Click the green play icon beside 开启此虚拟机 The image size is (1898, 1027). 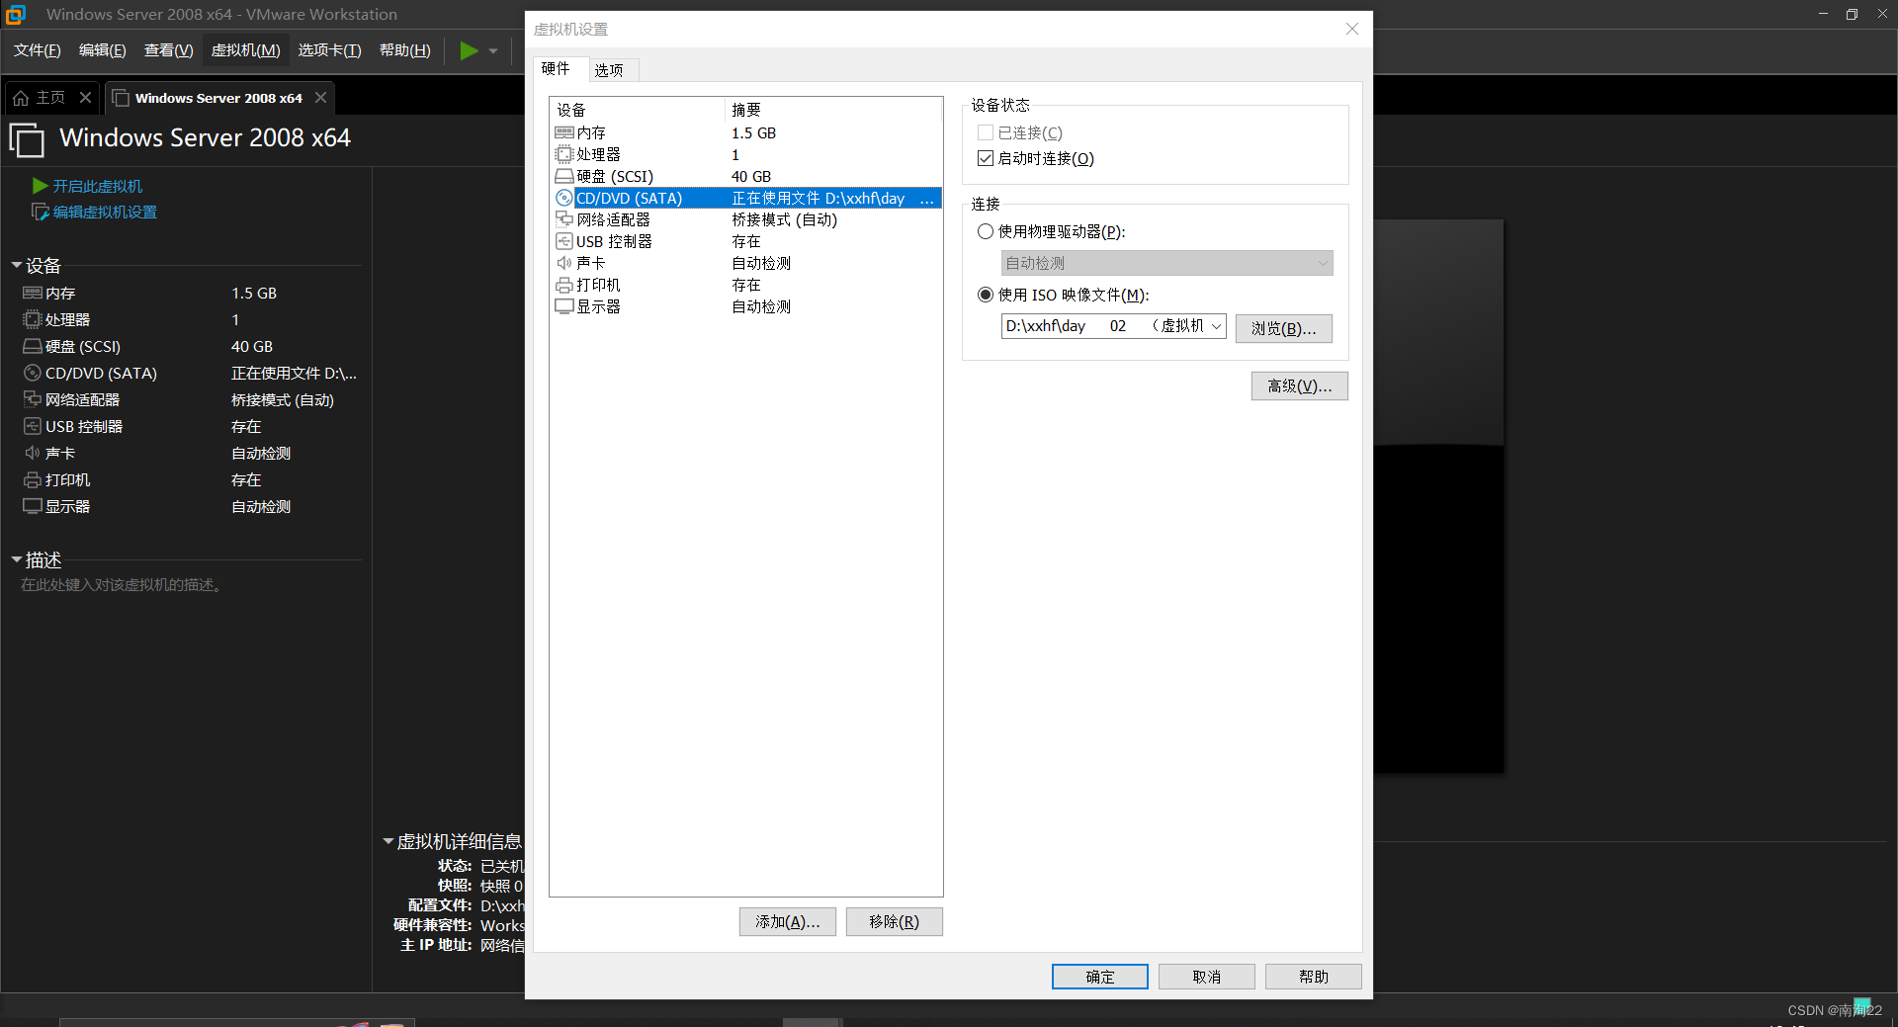(40, 186)
